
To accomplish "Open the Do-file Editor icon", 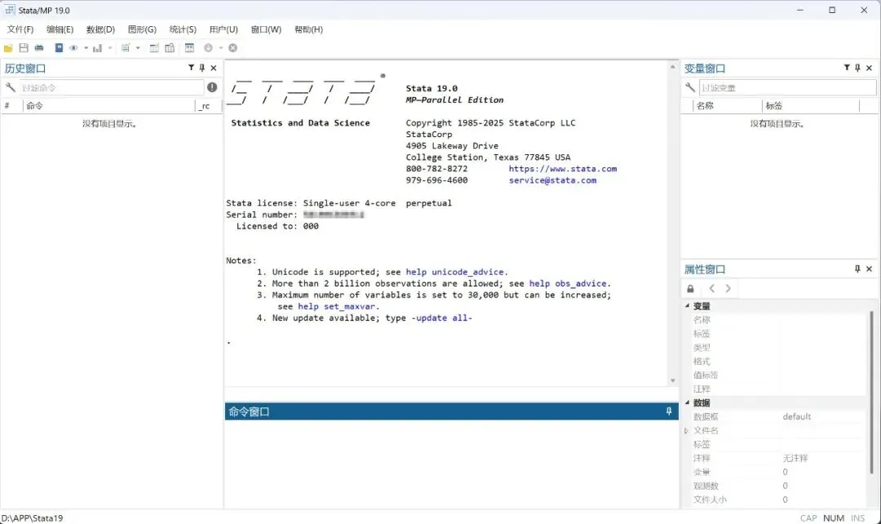I will (126, 48).
